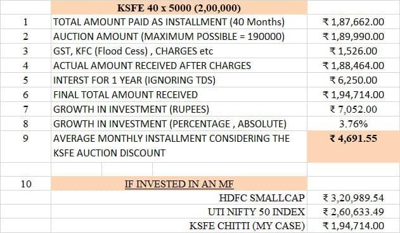This screenshot has height=233, width=400.
Task: Click the ₹7,052.00 growth in rupees cell
Action: (x=353, y=109)
